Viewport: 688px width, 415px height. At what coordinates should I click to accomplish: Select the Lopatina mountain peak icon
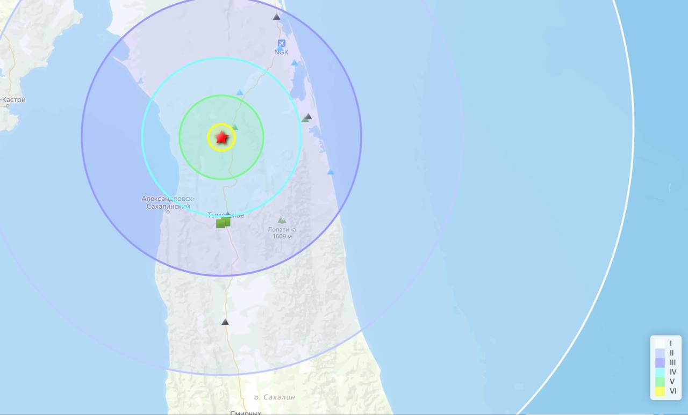click(282, 220)
